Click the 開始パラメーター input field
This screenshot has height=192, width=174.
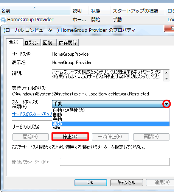[115, 162]
